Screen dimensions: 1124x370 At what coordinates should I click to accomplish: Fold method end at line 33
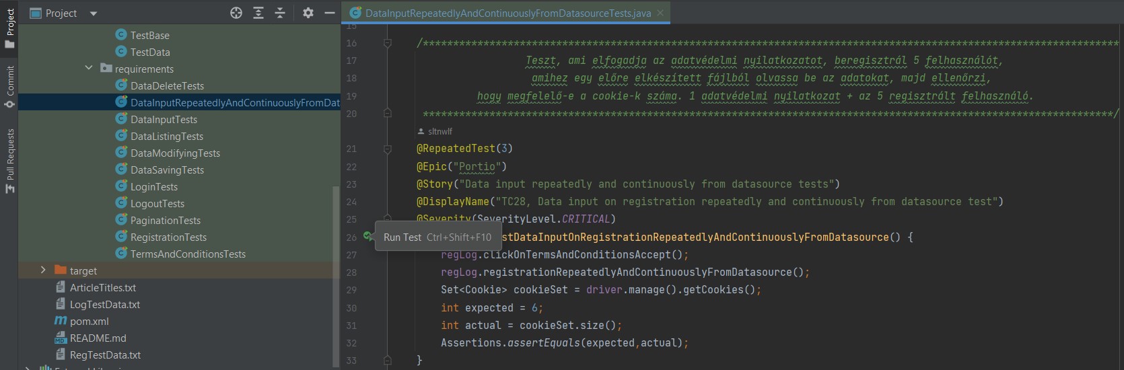coord(388,361)
